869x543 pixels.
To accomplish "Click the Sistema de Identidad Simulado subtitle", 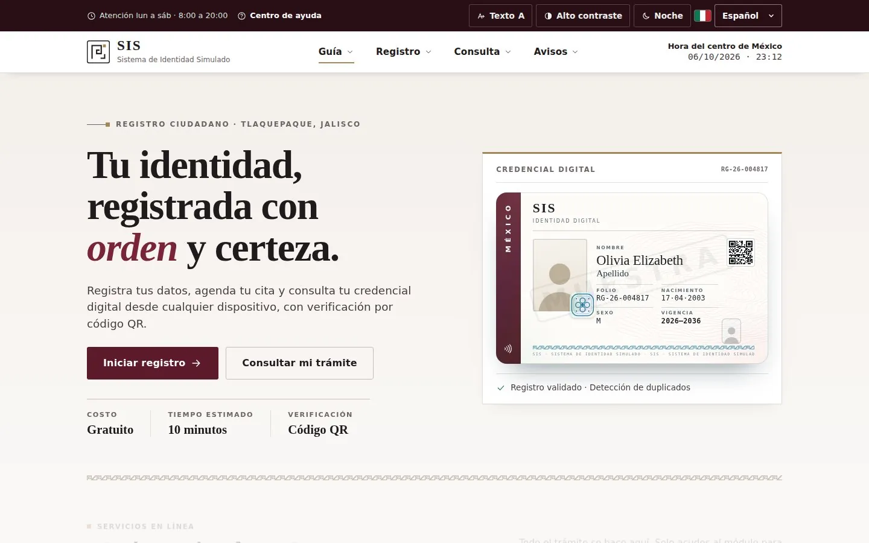I will coord(173,60).
